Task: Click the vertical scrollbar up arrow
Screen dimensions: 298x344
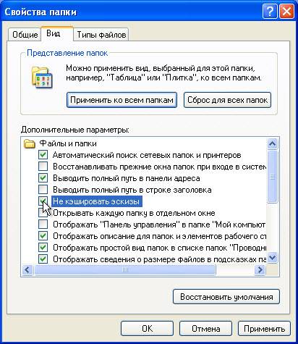Action: pos(273,144)
